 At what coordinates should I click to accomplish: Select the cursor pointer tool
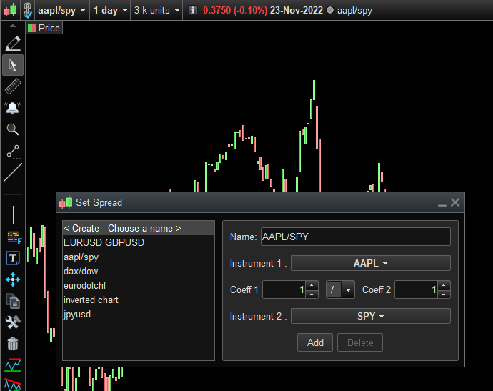point(13,65)
